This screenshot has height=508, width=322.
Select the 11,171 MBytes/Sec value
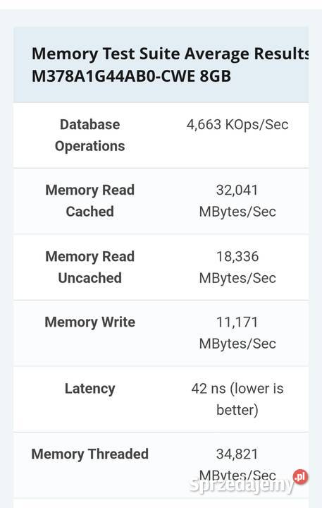(237, 333)
